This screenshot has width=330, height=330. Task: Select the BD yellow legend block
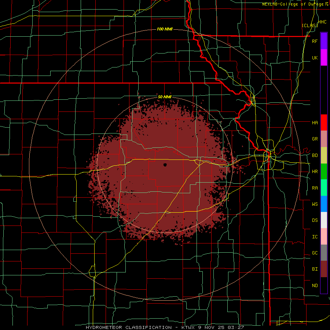(324, 155)
